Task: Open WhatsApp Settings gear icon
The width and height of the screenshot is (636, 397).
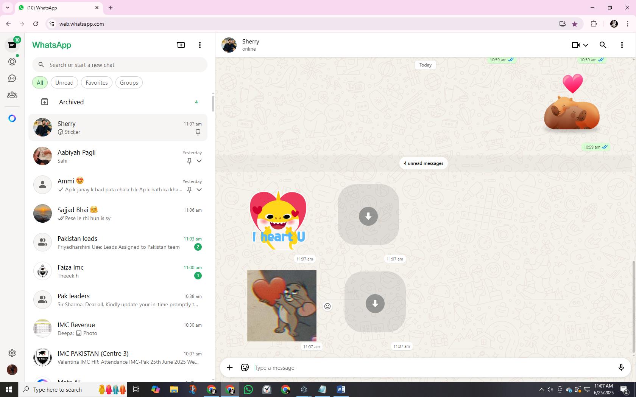Action: pos(12,353)
